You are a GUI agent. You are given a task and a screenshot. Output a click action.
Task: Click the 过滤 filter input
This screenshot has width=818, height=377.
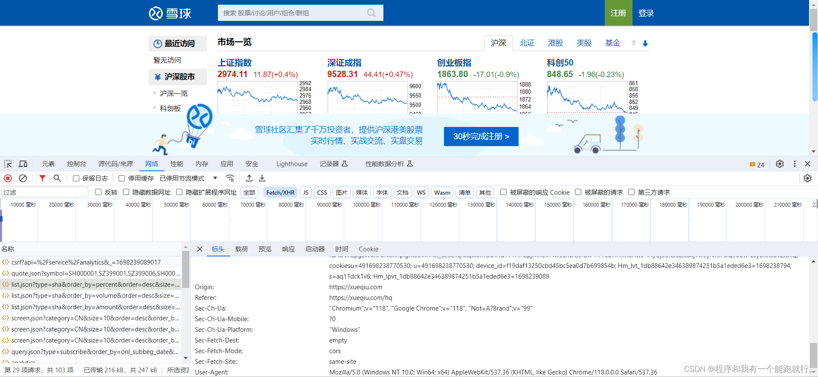pyautogui.click(x=45, y=192)
